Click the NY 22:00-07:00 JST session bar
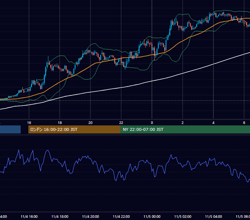The height and width of the screenshot is (220, 250). pos(185,129)
